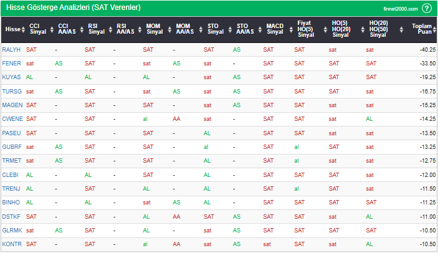
Task: Click the GUBRF stock symbol
Action: tap(11, 146)
